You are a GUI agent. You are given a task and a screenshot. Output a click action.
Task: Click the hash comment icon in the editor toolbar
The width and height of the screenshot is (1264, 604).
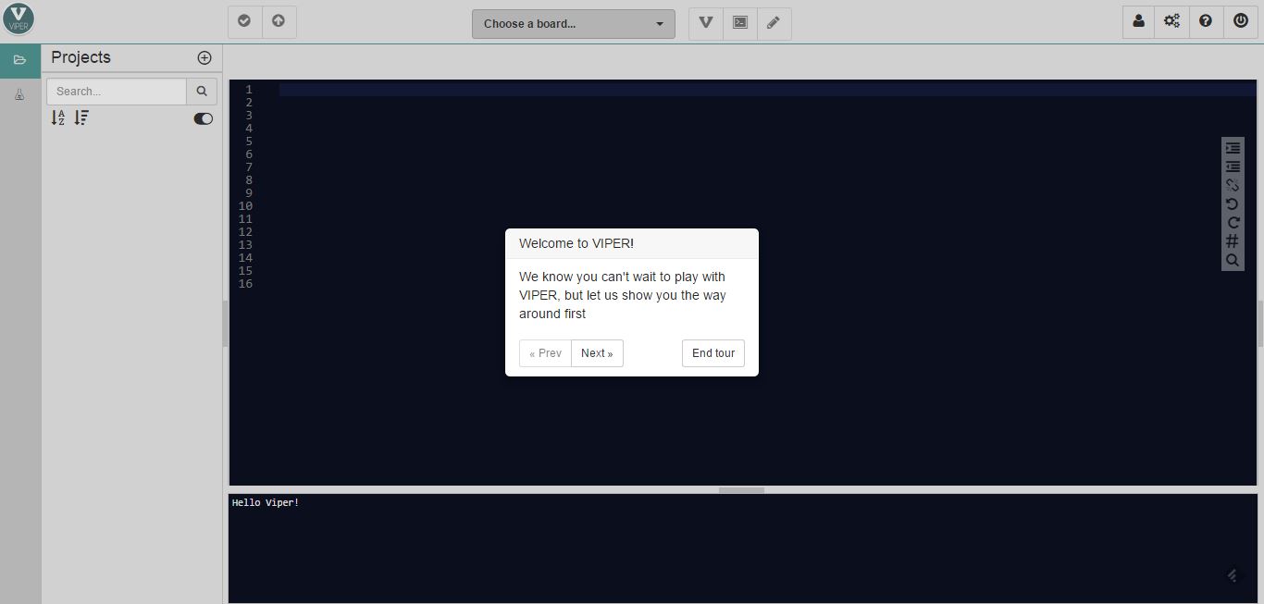coord(1233,241)
